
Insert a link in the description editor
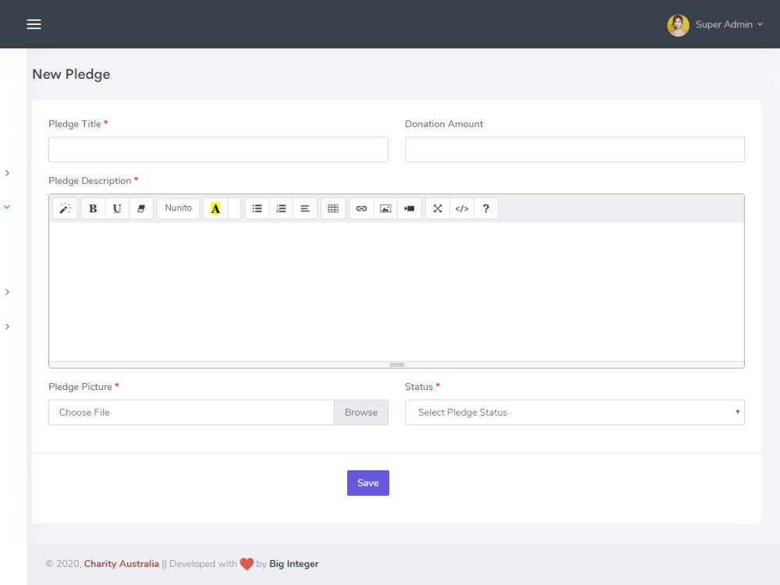pos(361,208)
